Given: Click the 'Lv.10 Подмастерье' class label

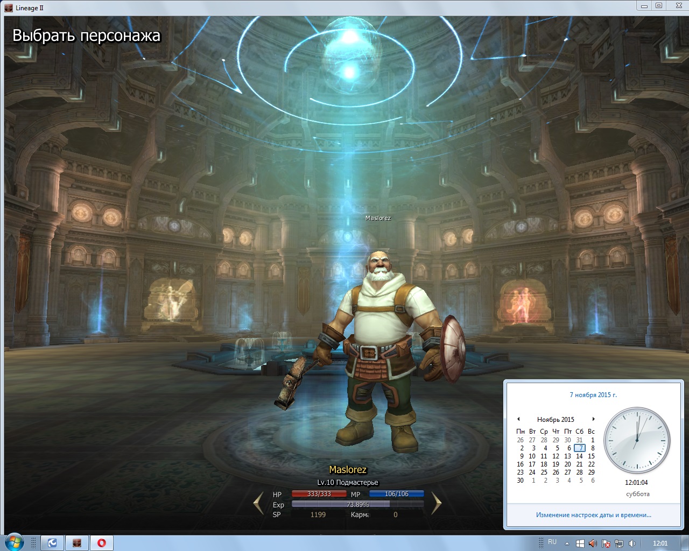Looking at the screenshot, I should pos(348,482).
